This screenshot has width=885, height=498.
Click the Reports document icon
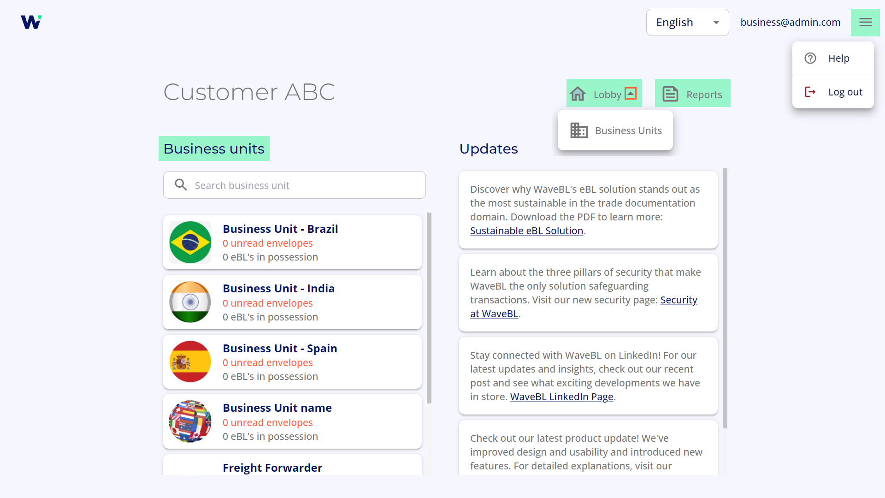click(670, 94)
